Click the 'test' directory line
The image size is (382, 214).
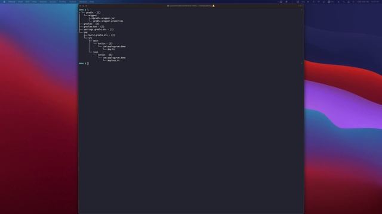[x=95, y=52]
